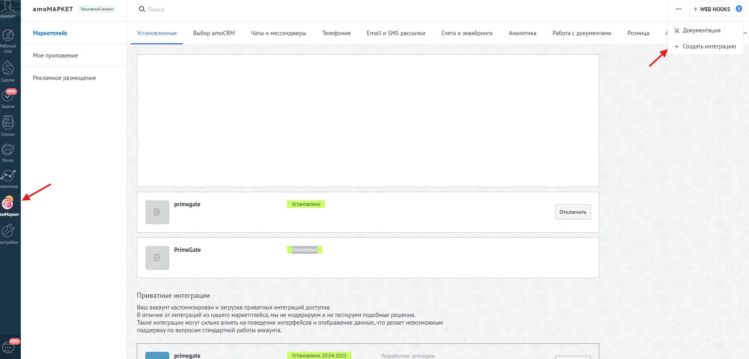Screen dimensions: 749x359
Task: Open Мое приложение in left panel
Action: tap(55, 56)
